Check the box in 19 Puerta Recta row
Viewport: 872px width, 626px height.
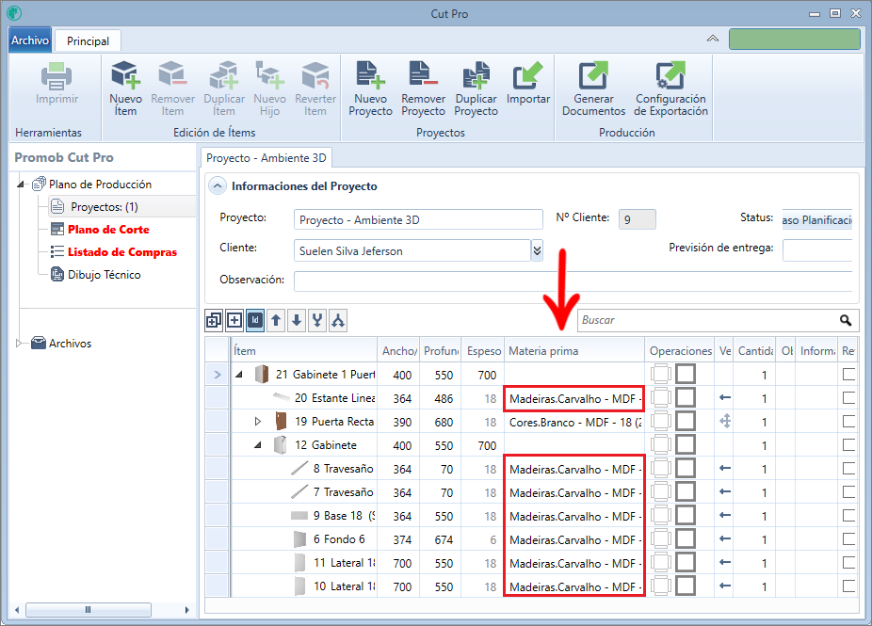[x=848, y=422]
